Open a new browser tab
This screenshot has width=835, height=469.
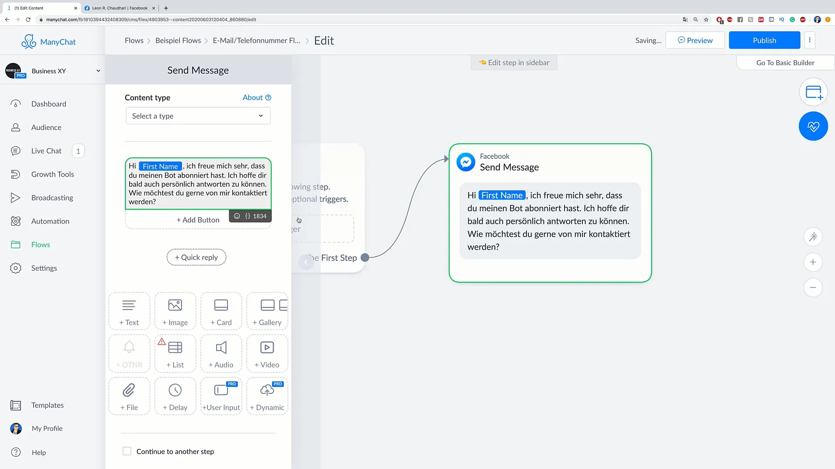[166, 8]
